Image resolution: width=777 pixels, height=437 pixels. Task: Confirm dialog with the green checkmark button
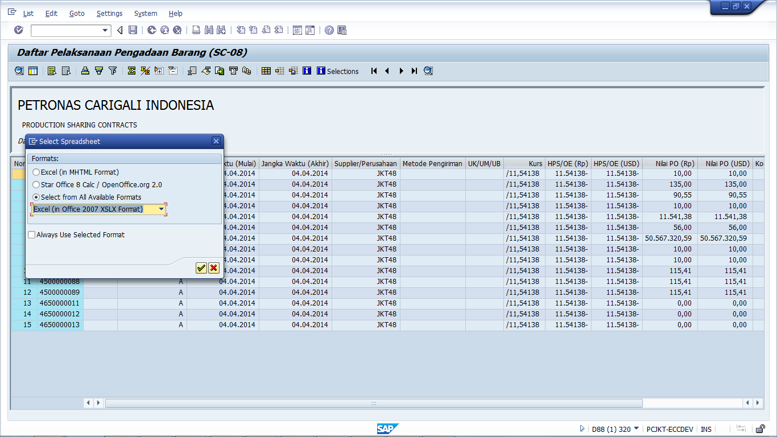click(201, 267)
